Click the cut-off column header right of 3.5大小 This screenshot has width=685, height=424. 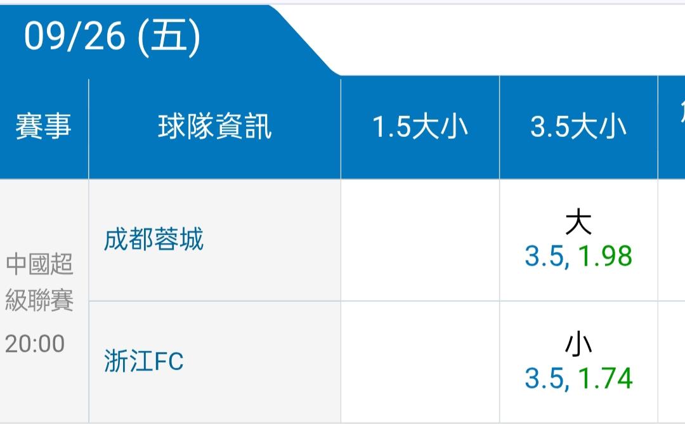pos(672,127)
